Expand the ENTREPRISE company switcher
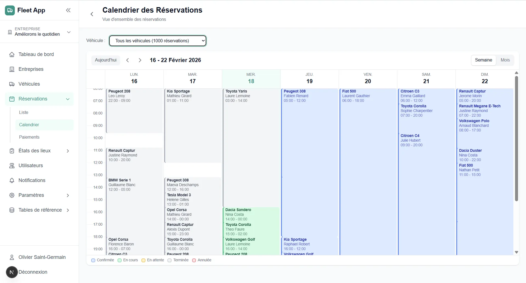The width and height of the screenshot is (526, 283). click(x=69, y=32)
